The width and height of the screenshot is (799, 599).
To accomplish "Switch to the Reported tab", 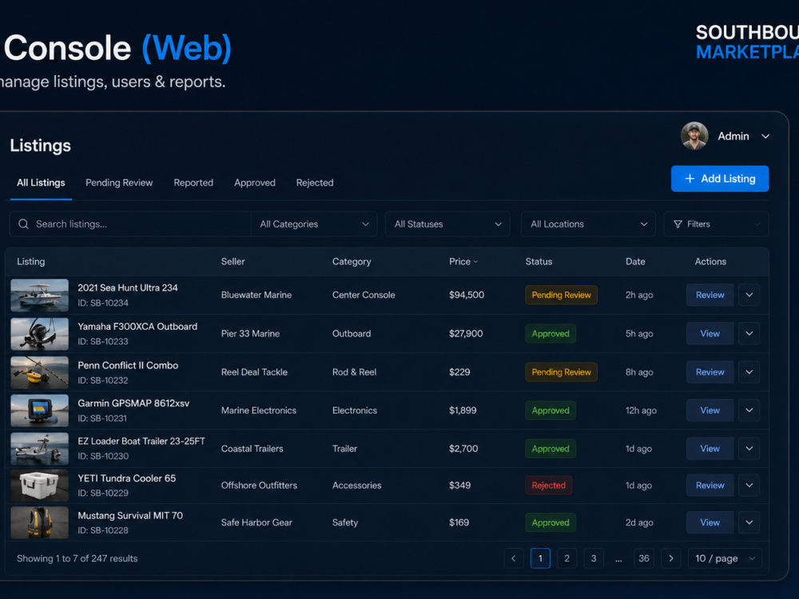I will pos(193,182).
